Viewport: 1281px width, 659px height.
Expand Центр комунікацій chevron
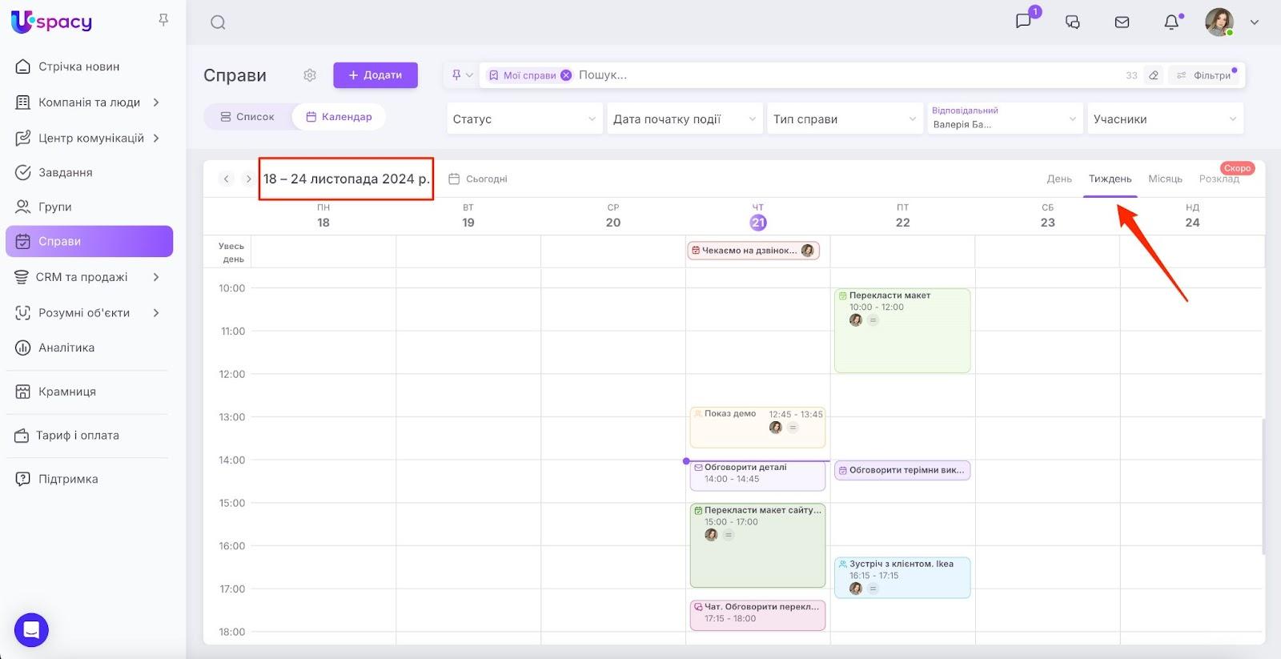coord(156,138)
